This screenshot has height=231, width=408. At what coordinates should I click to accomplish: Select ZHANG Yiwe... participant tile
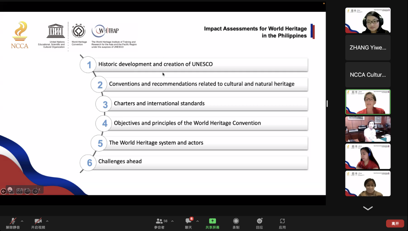click(x=367, y=48)
